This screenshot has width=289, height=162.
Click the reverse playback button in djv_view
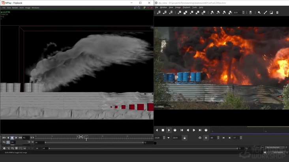pyautogui.click(x=157, y=130)
